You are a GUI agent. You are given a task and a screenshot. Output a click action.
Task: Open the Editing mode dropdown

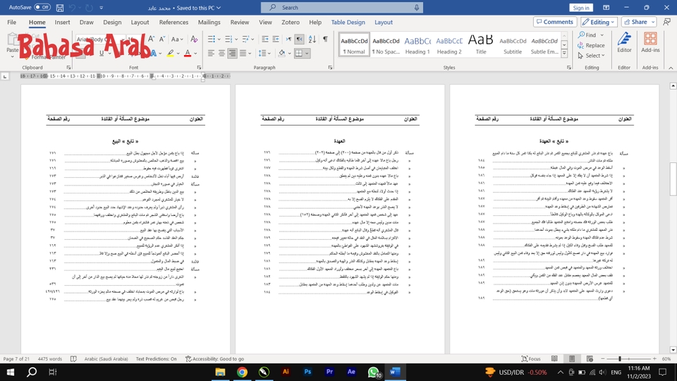coord(599,22)
